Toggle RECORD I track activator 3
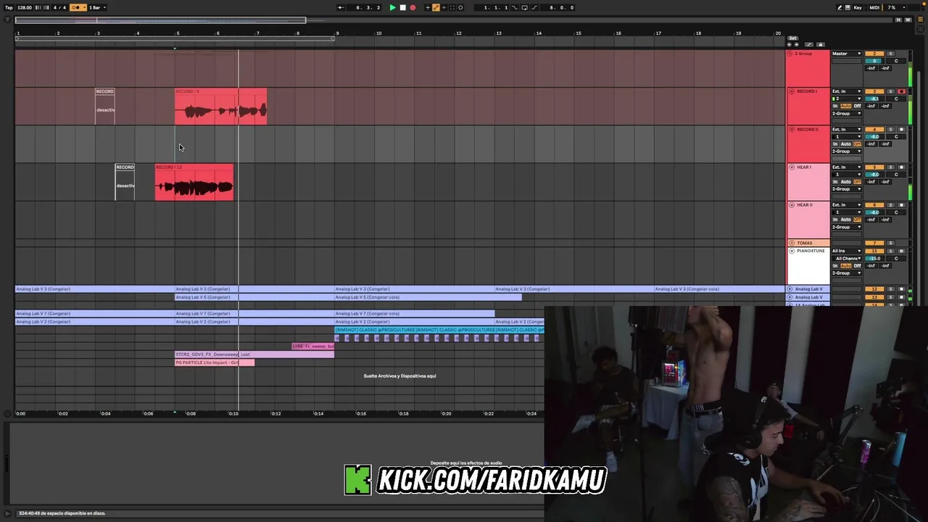The image size is (928, 522). click(x=874, y=91)
